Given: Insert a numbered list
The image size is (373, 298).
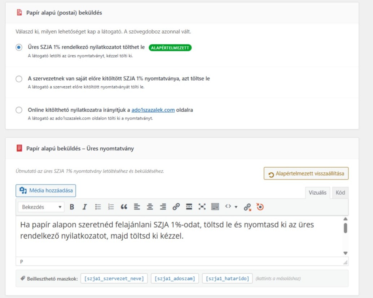Looking at the screenshot, I should click(111, 207).
